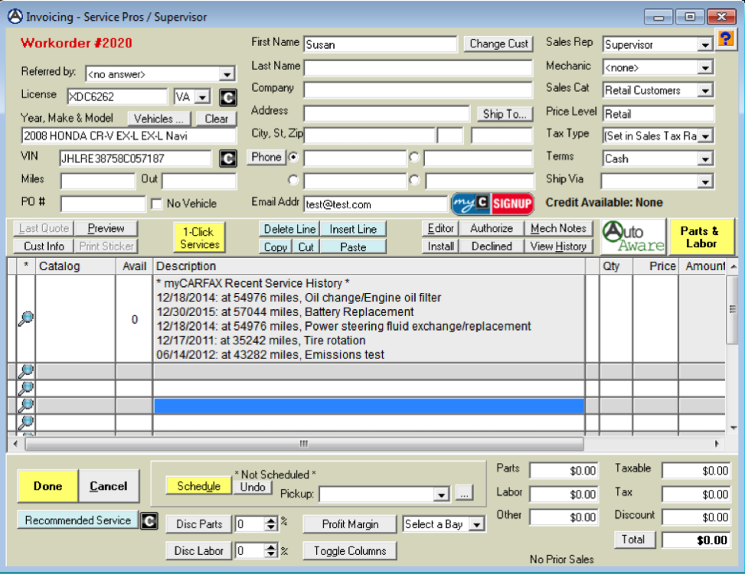
Task: Click the Last Name input field
Action: click(418, 67)
